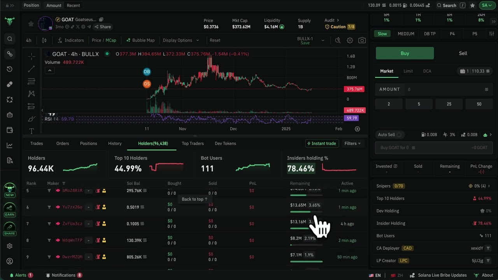Viewport: 498px width, 280px height.
Task: Choose the 25 quick amount preset
Action: (x=449, y=104)
